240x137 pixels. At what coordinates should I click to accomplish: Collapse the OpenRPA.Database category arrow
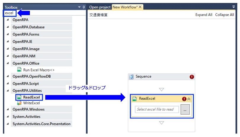[8, 27]
